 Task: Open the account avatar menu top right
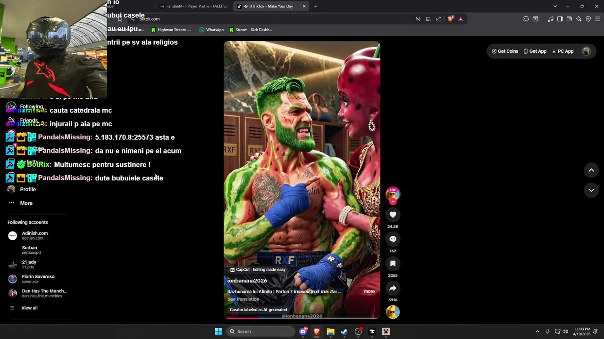click(586, 51)
